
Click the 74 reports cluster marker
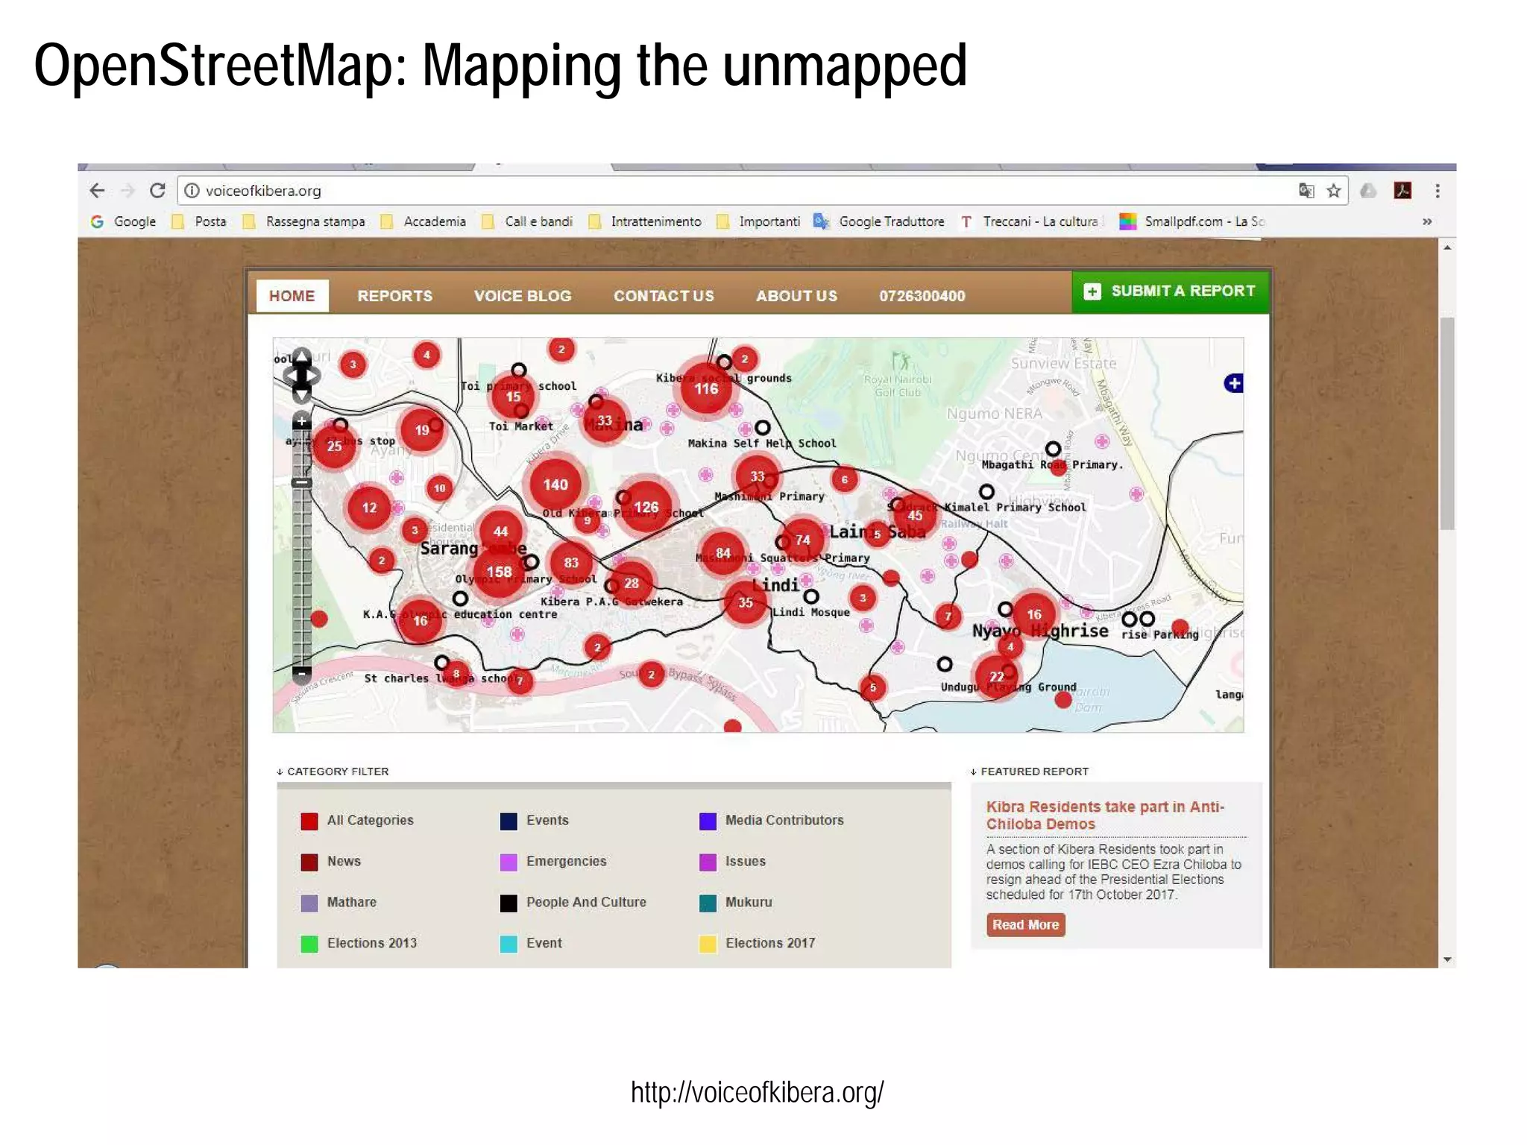pyautogui.click(x=802, y=540)
